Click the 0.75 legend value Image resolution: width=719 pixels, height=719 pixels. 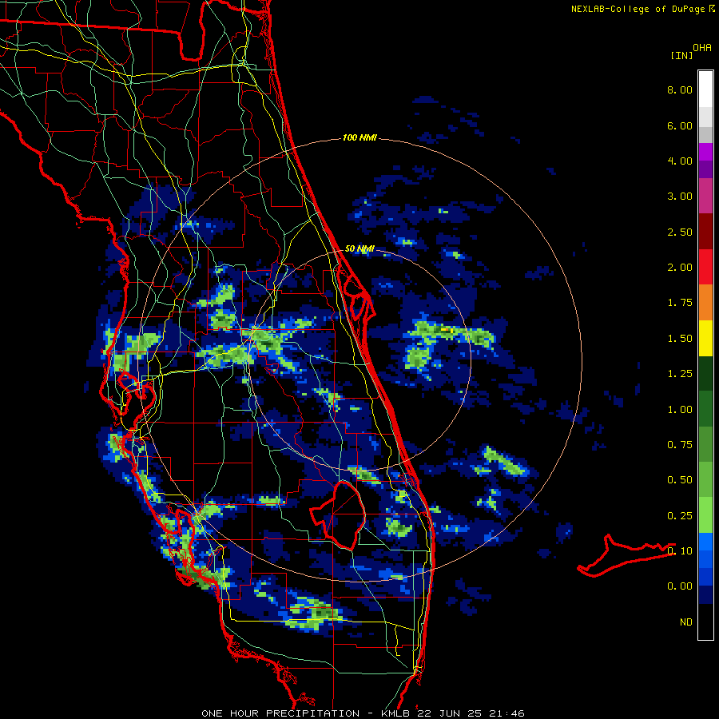[680, 445]
